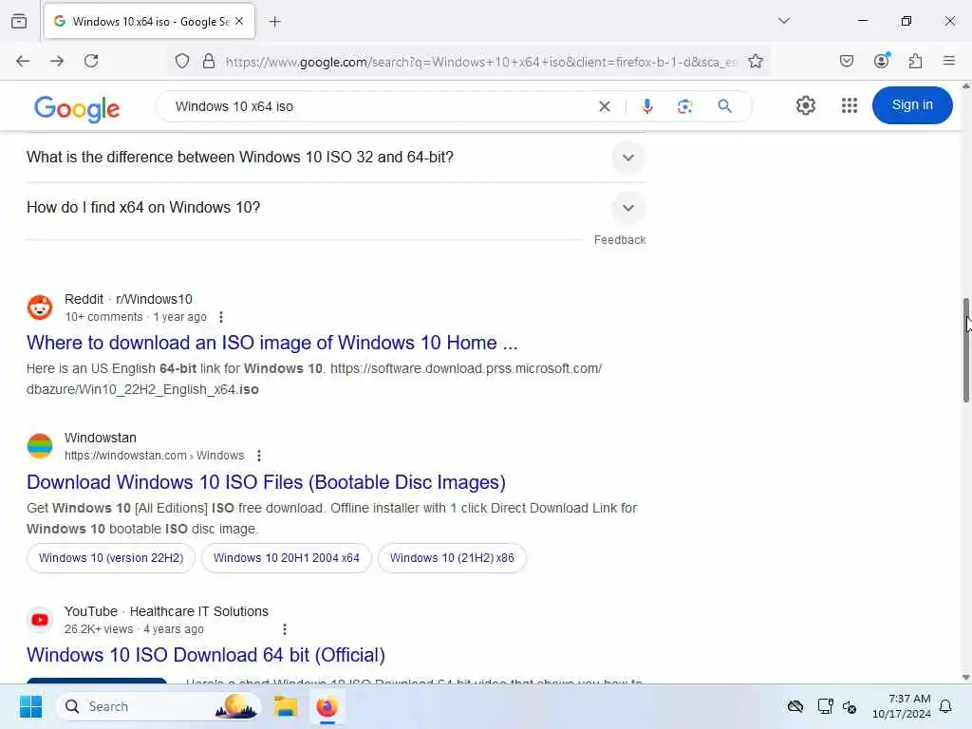
Task: Clear the search query
Action: tap(605, 106)
